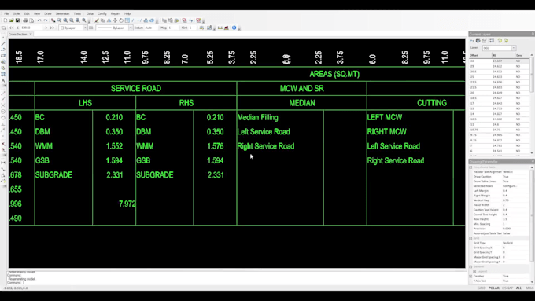Click the Print icon
The height and width of the screenshot is (301, 535).
pos(25,20)
